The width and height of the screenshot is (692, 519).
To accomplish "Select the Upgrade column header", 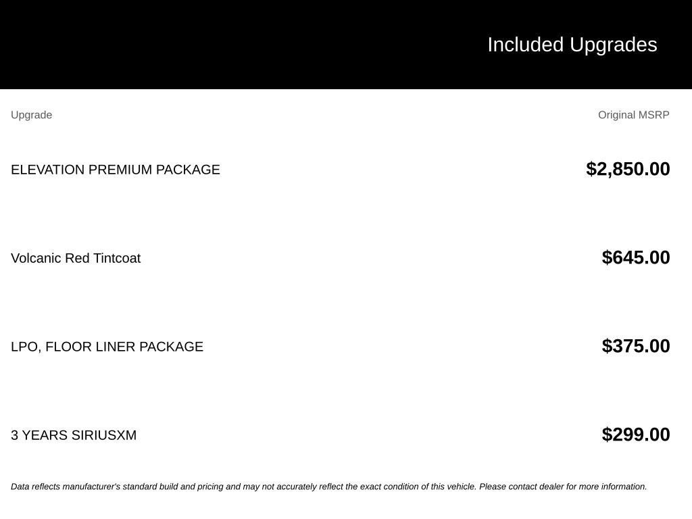I will [x=31, y=115].
